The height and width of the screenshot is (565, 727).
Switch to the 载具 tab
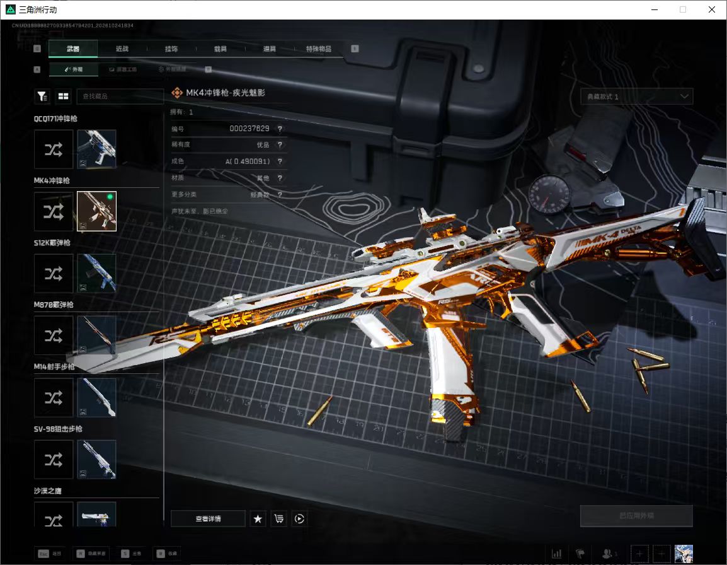click(x=220, y=49)
